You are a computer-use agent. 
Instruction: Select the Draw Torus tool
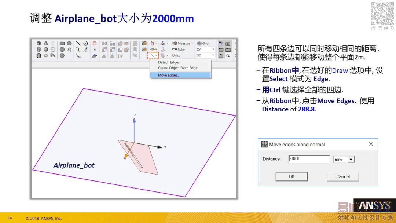pyautogui.click(x=46, y=56)
